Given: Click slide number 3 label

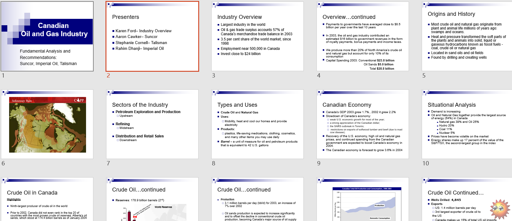Looking at the screenshot, I should [x=213, y=75].
